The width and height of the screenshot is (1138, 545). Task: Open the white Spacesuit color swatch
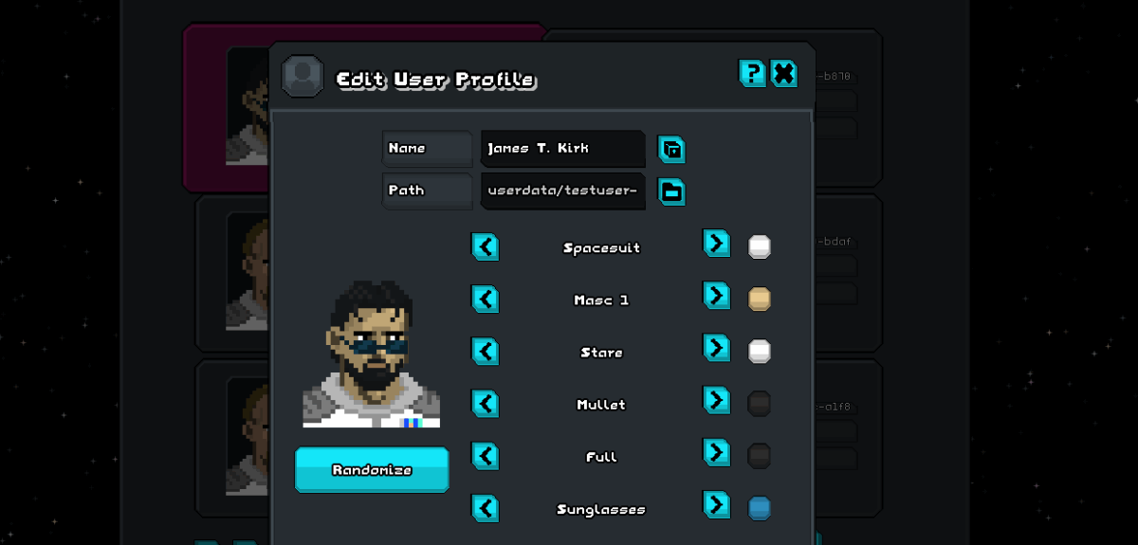click(x=760, y=247)
